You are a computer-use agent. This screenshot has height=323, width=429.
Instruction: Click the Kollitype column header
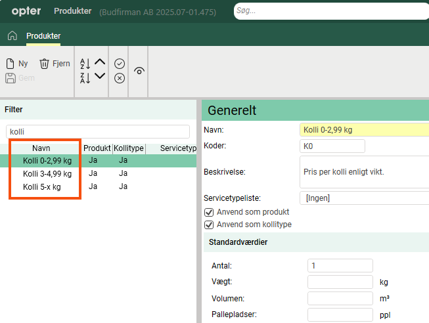coord(129,148)
